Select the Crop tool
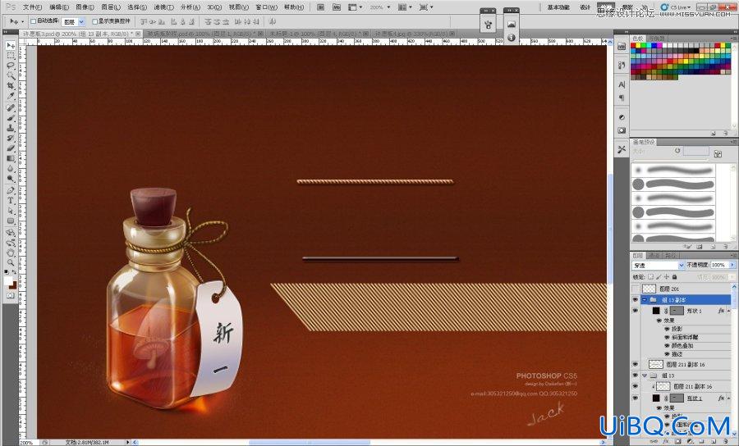Image resolution: width=739 pixels, height=446 pixels. 11,85
